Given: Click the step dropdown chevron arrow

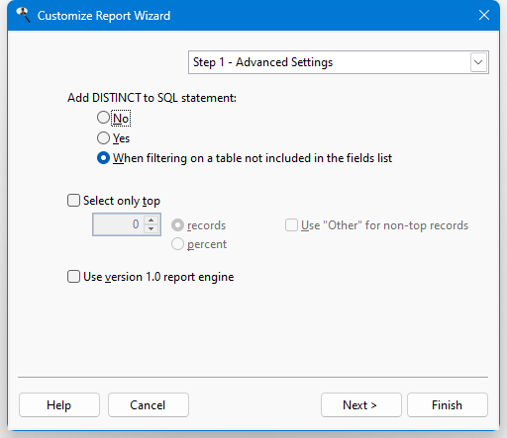Looking at the screenshot, I should (478, 62).
